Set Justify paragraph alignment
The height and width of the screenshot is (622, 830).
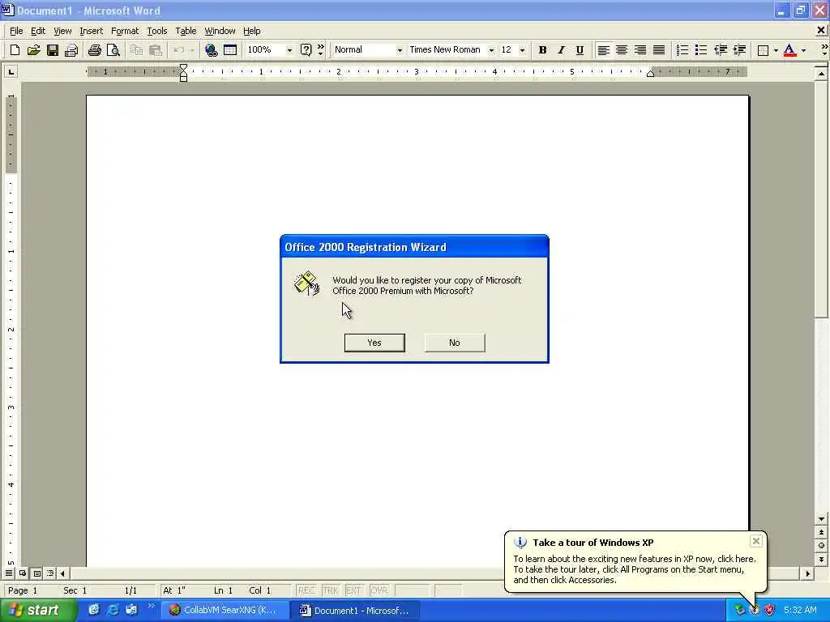tap(659, 50)
